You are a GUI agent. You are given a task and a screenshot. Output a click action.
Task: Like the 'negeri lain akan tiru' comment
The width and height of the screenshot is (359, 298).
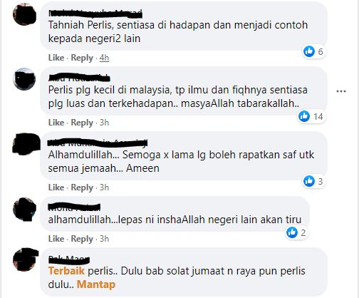click(x=56, y=239)
